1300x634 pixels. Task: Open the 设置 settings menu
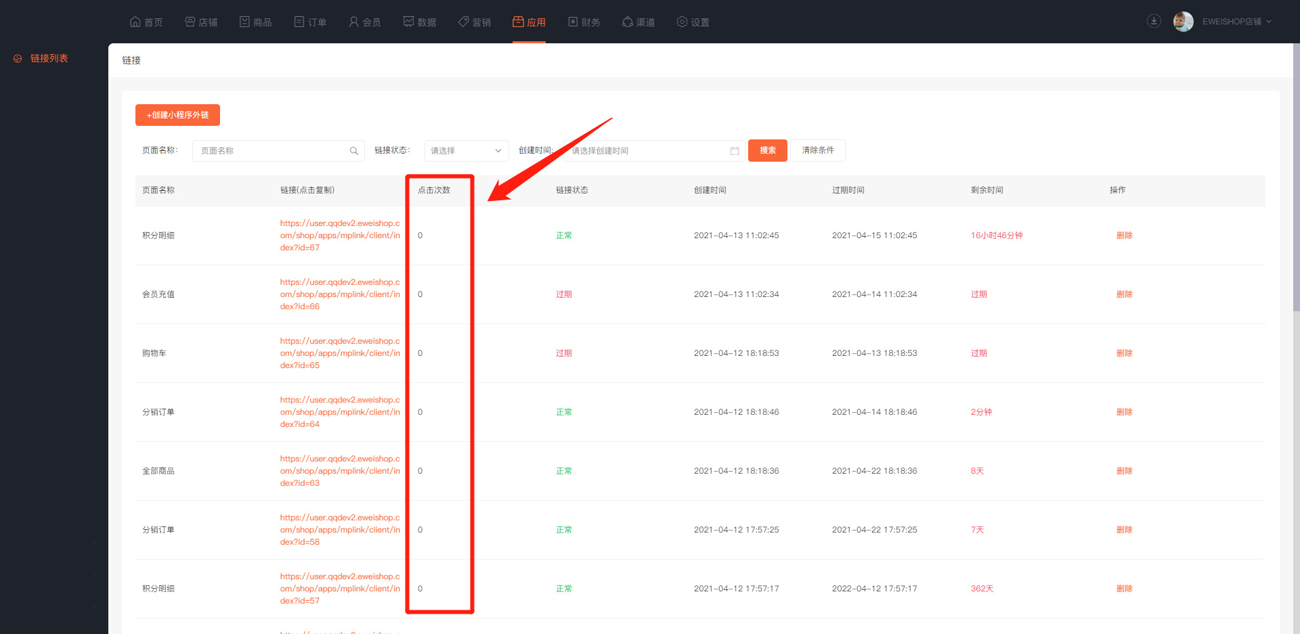[693, 22]
